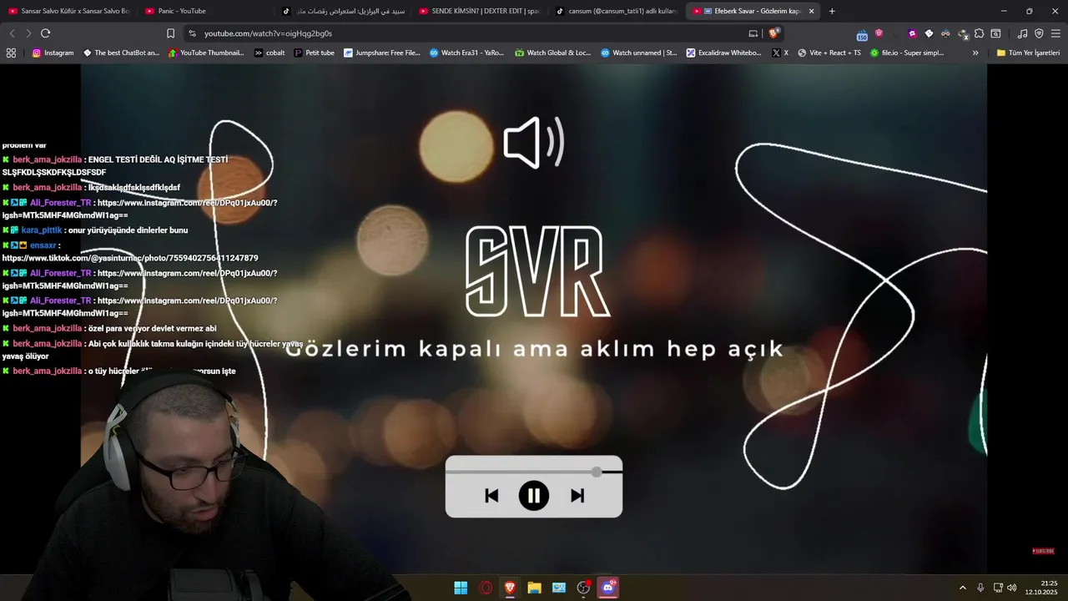1068x601 pixels.
Task: Click the red Subscribe watermark
Action: point(1043,551)
